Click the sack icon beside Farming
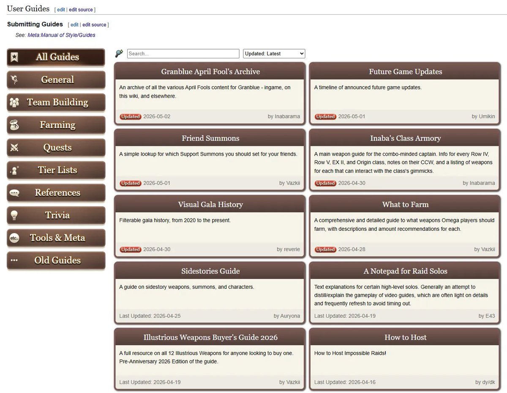Image resolution: width=507 pixels, height=393 pixels. 14,125
